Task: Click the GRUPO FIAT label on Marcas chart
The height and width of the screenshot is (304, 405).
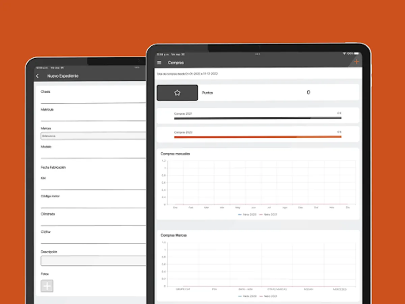Action: coord(183,289)
